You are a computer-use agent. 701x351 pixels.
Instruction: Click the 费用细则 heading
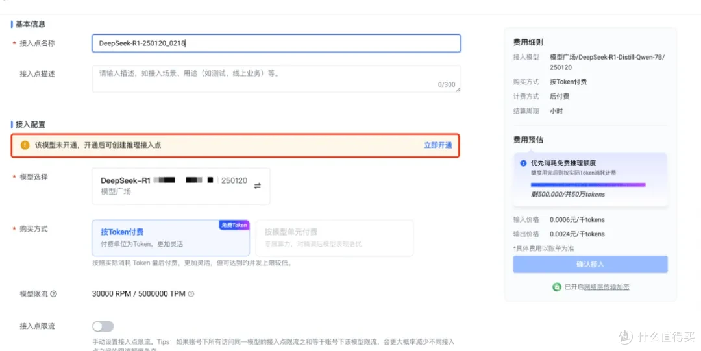528,42
